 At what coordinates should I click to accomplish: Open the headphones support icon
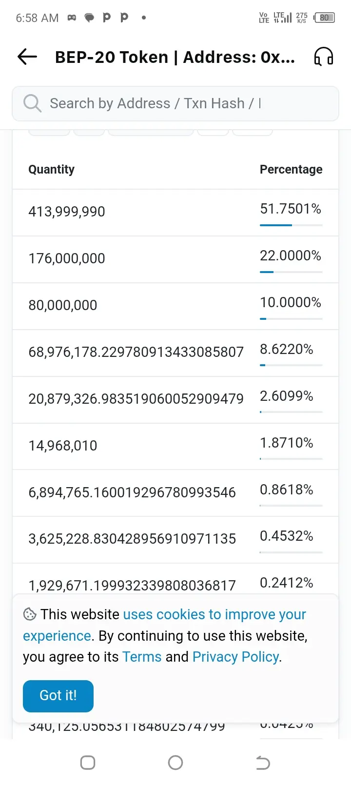tap(323, 57)
